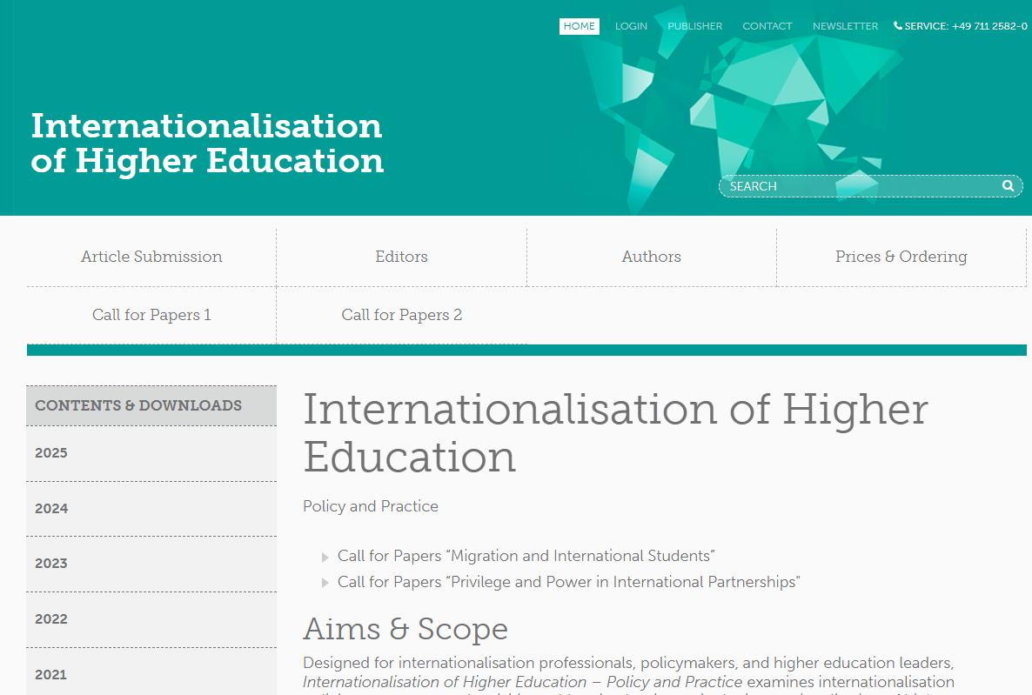Click the journal logo in the teal banner
Image resolution: width=1032 pixels, height=695 pixels.
click(206, 144)
